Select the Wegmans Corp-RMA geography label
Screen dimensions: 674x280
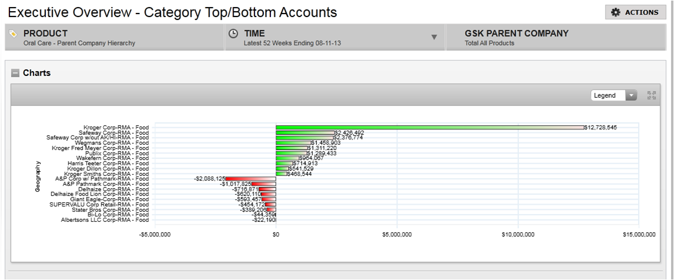[x=112, y=143]
